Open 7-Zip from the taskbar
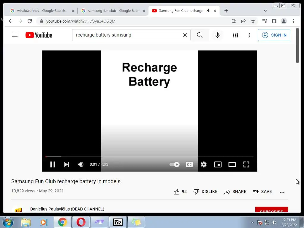The width and height of the screenshot is (304, 228). coord(118,222)
